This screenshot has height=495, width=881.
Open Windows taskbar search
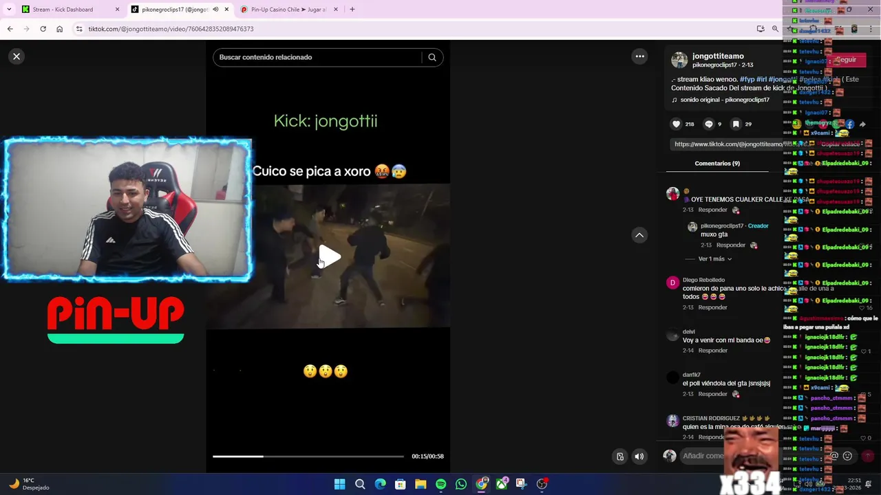click(x=360, y=484)
